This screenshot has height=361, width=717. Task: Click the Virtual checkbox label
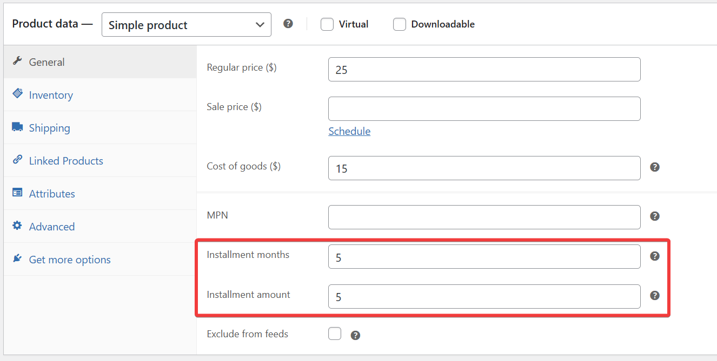(354, 24)
